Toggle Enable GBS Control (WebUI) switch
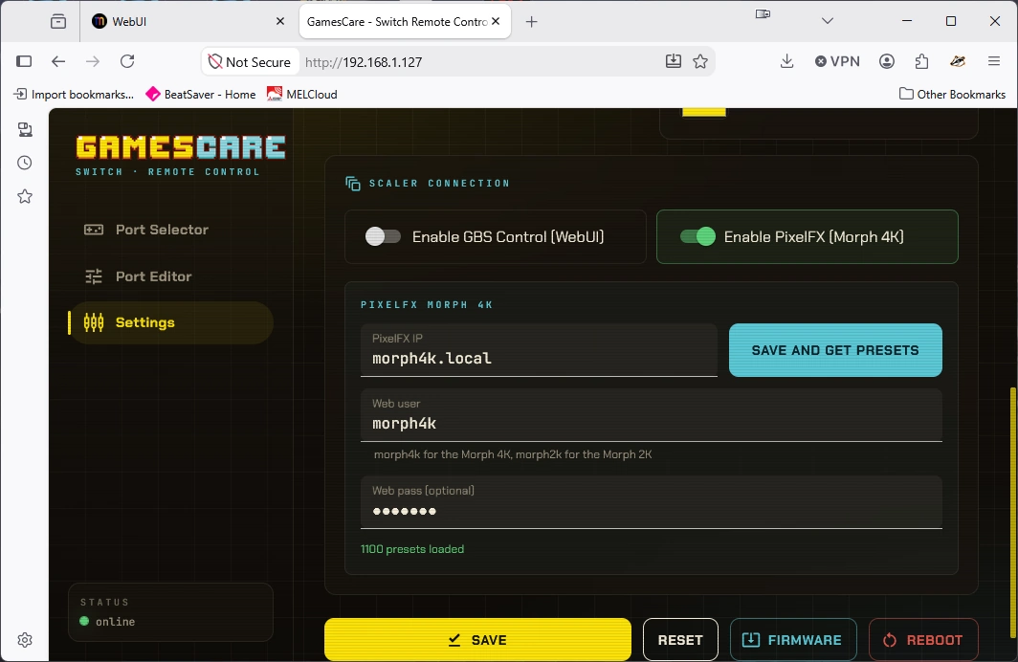 pos(383,236)
